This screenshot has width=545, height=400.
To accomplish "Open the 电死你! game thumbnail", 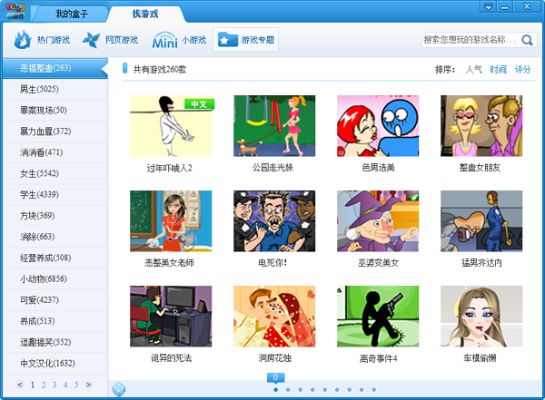I will pyautogui.click(x=274, y=220).
